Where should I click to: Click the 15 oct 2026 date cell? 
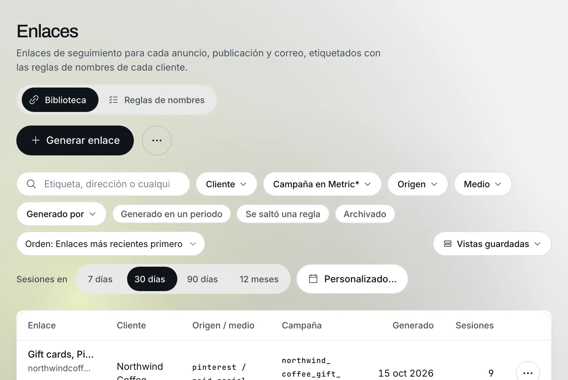click(x=406, y=373)
